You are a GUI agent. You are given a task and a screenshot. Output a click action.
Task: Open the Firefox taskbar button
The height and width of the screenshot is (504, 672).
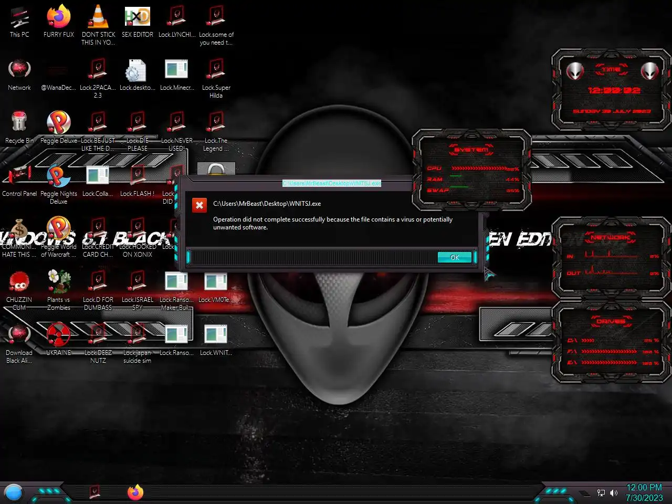click(135, 492)
